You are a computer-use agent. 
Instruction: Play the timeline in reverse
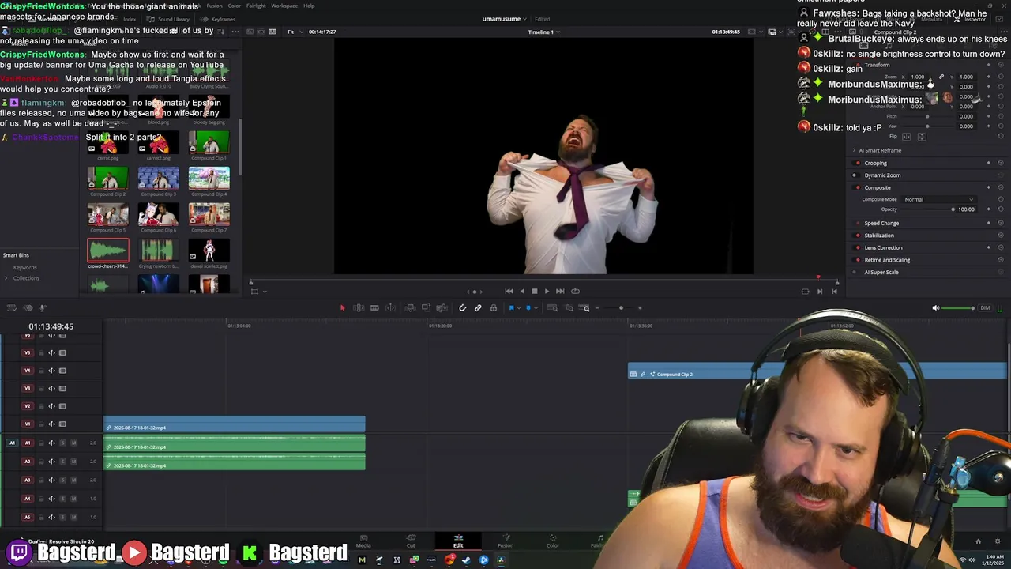[x=521, y=291]
